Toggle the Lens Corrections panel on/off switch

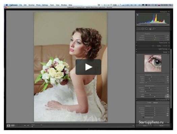[x=137, y=99]
